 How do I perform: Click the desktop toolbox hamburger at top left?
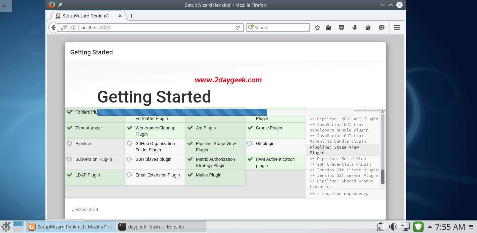click(4, 6)
